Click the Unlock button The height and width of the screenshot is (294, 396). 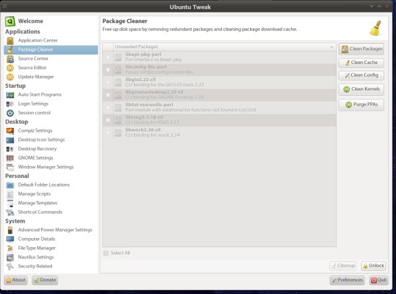pos(374,266)
